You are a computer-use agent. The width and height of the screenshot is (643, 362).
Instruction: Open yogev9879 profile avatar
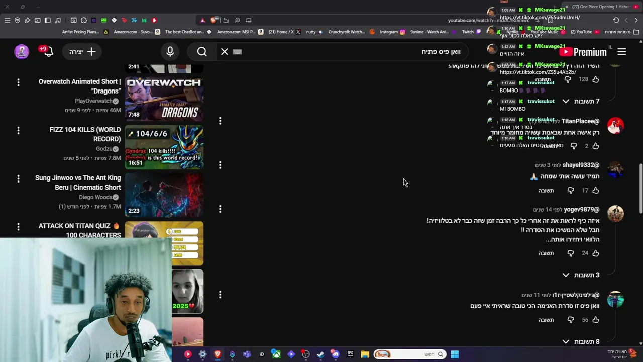615,213
